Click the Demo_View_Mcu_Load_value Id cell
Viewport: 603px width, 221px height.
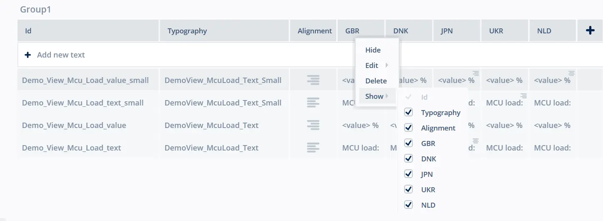[74, 125]
